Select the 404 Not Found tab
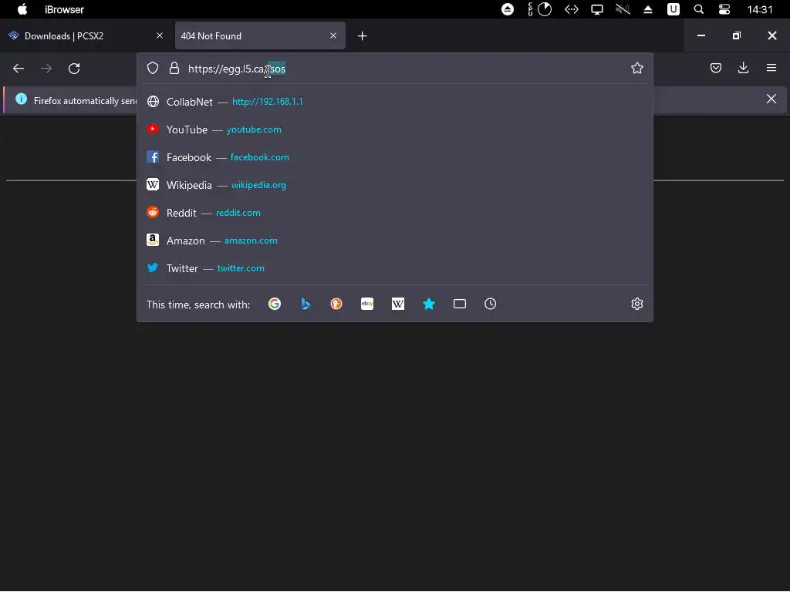The height and width of the screenshot is (592, 790). [x=260, y=35]
